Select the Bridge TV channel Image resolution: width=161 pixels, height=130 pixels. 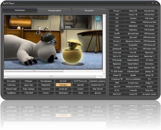(x=149, y=83)
